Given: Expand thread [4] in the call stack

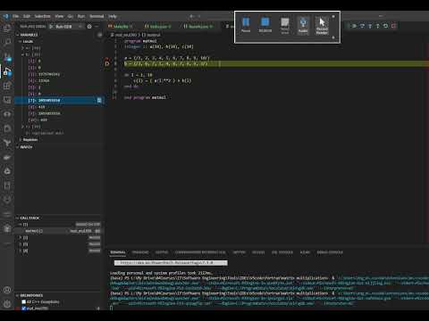Looking at the screenshot, I should click(21, 251).
